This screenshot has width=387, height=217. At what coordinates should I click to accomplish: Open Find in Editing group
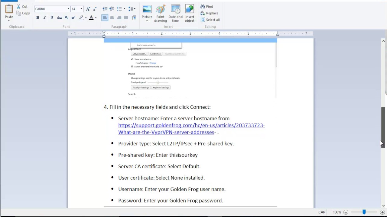(x=207, y=6)
